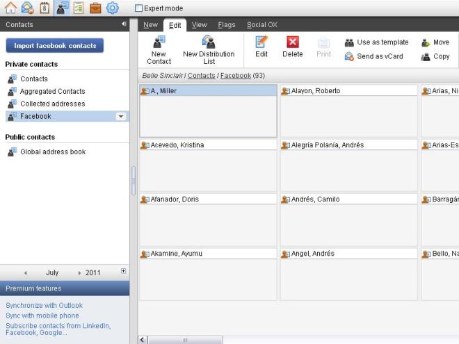Go to previous month before July
The width and height of the screenshot is (459, 344).
[26, 273]
